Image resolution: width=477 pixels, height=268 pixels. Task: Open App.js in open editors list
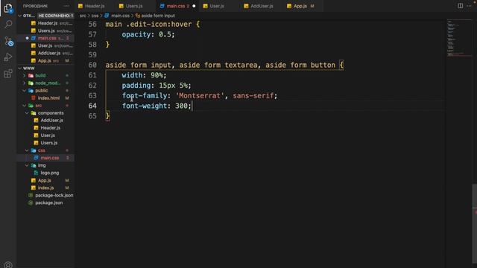(45, 60)
